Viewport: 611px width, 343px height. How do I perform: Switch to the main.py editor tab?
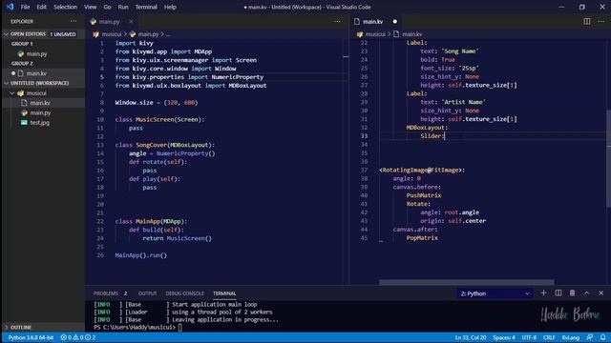[x=109, y=22]
